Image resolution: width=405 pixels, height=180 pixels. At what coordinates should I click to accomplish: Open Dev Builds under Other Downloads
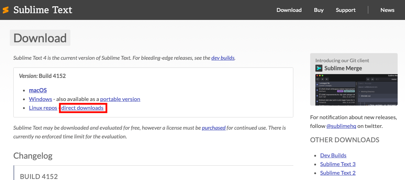[333, 155]
